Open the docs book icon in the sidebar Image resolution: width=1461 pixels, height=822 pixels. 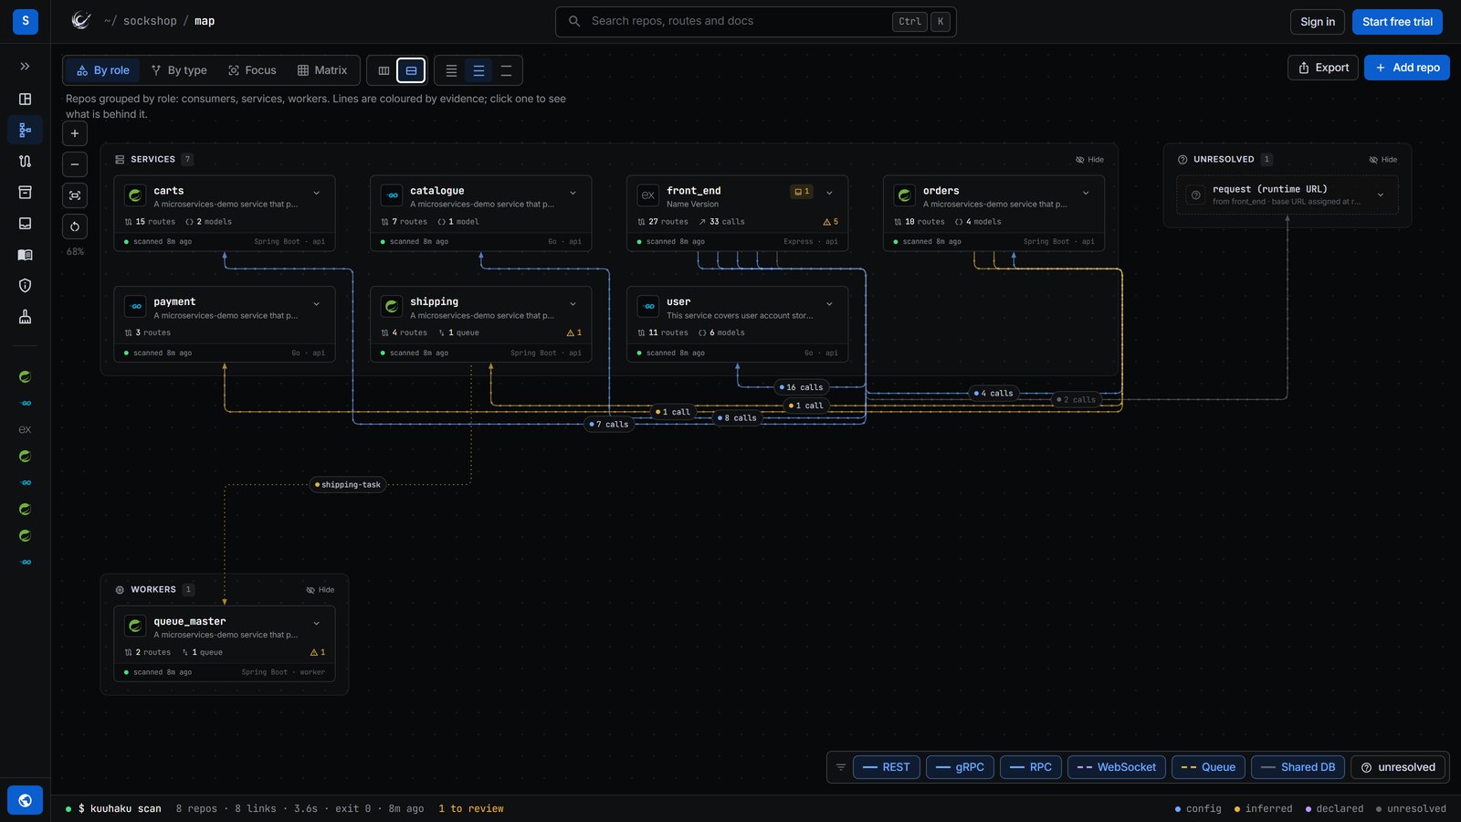pyautogui.click(x=25, y=255)
